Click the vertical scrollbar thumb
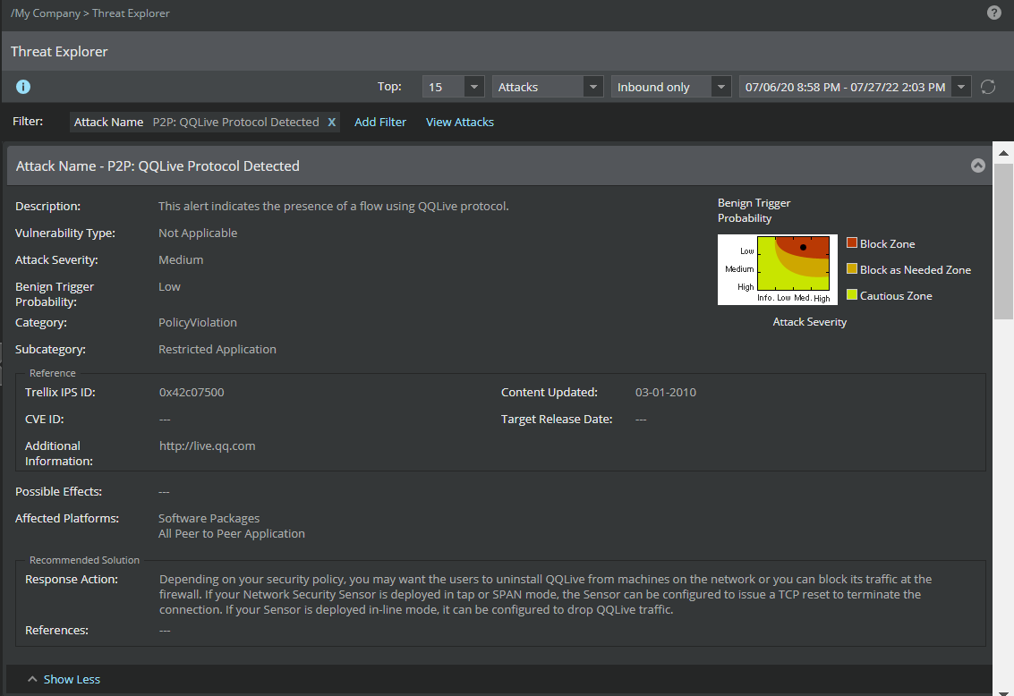Image resolution: width=1014 pixels, height=696 pixels. pos(1003,241)
